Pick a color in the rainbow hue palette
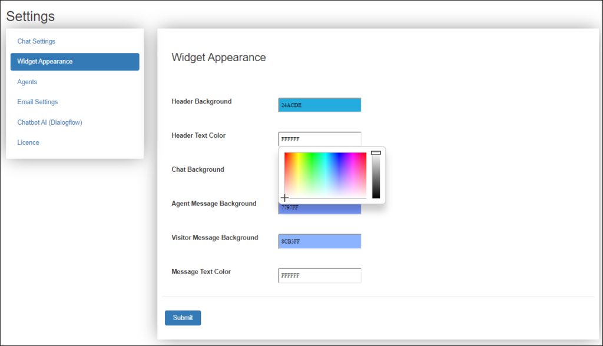 (325, 175)
